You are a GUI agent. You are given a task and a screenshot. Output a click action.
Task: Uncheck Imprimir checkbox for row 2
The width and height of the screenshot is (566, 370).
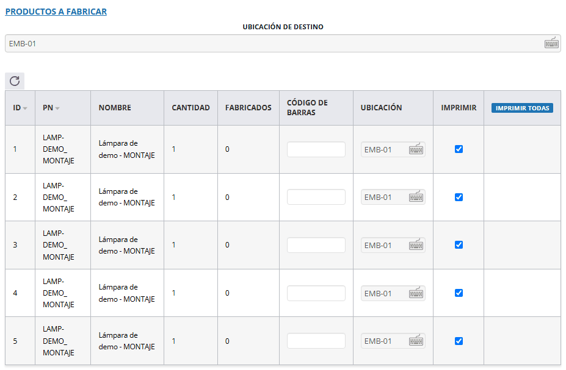tap(459, 197)
